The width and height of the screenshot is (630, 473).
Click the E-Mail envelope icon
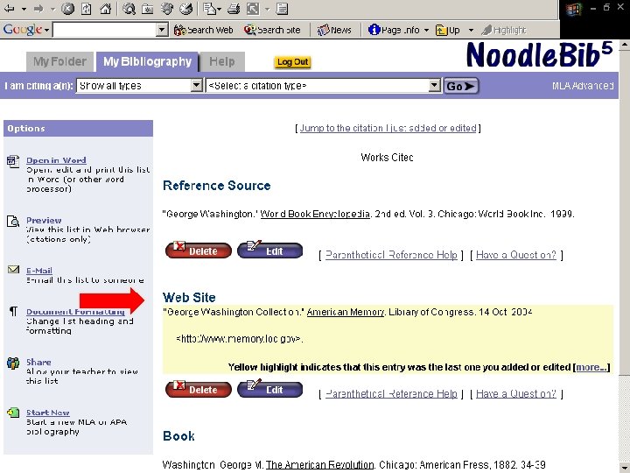tap(13, 269)
